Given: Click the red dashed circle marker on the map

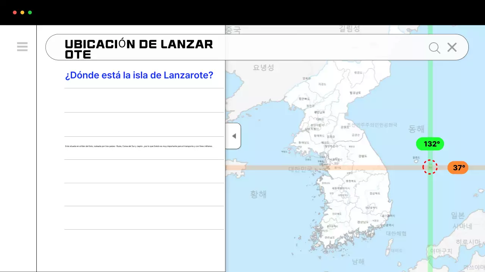Looking at the screenshot, I should coord(430,167).
